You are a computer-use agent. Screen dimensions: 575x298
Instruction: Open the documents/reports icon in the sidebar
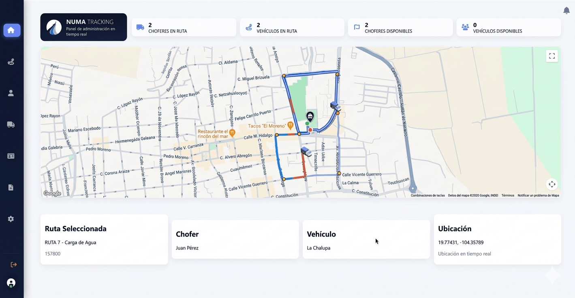11,187
